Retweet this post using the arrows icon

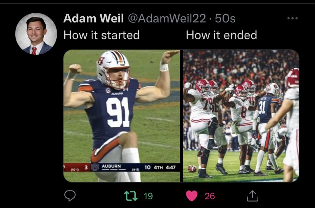[x=131, y=196]
